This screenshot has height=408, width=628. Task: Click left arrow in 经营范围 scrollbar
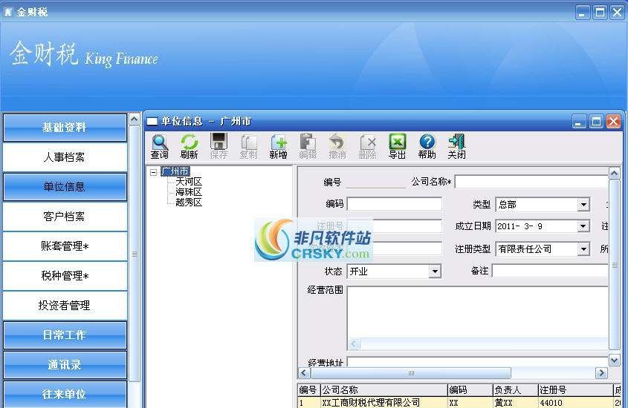(354, 344)
